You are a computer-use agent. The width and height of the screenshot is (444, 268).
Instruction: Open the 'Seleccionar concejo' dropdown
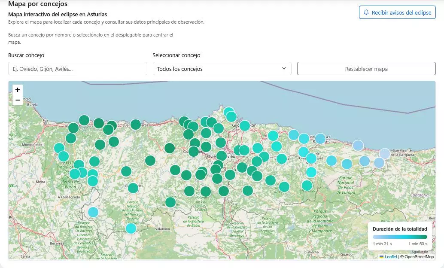point(222,69)
